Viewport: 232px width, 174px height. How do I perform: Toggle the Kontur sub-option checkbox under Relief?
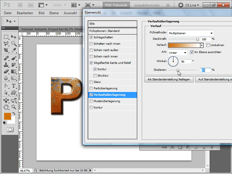pos(95,69)
